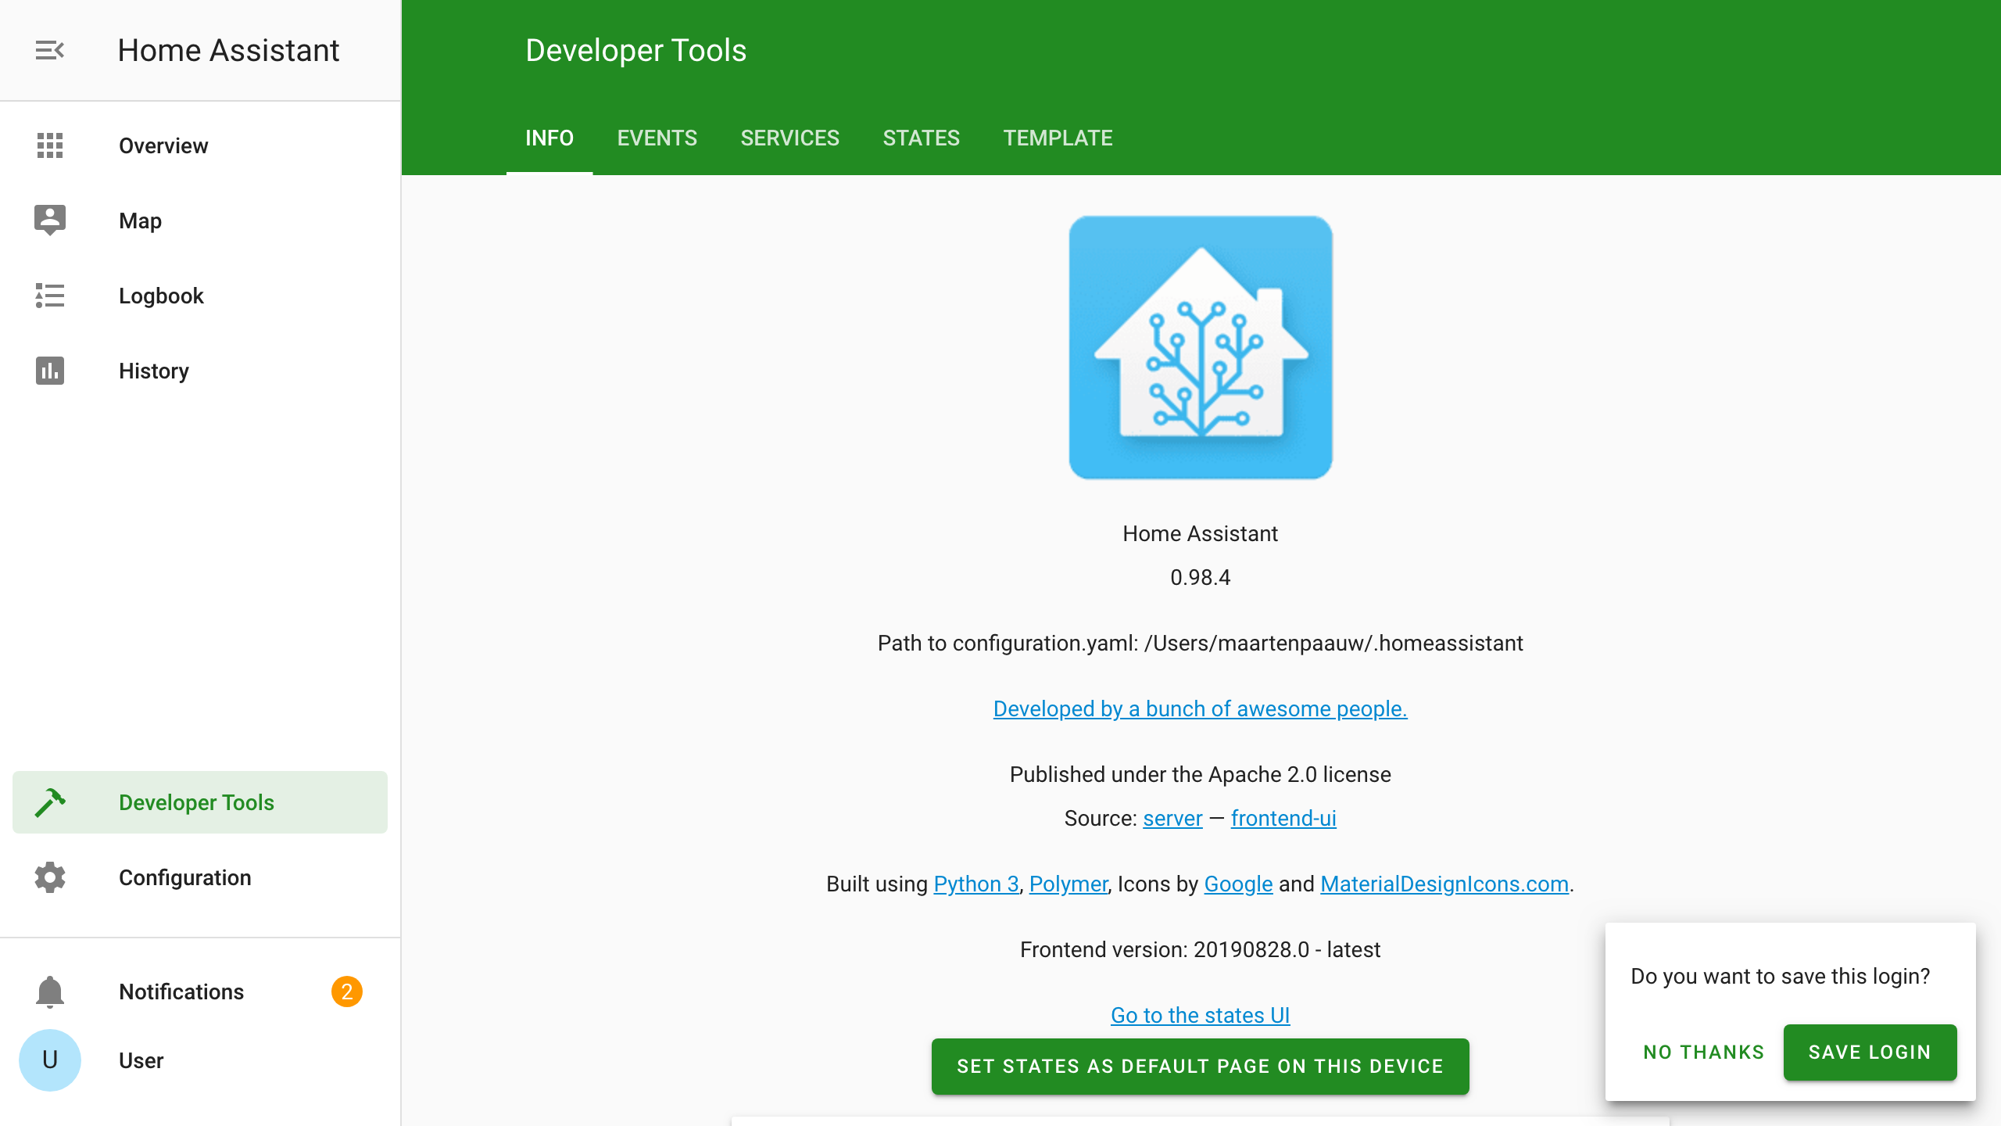Open the MaterialDesignIcons.com link

1444,884
